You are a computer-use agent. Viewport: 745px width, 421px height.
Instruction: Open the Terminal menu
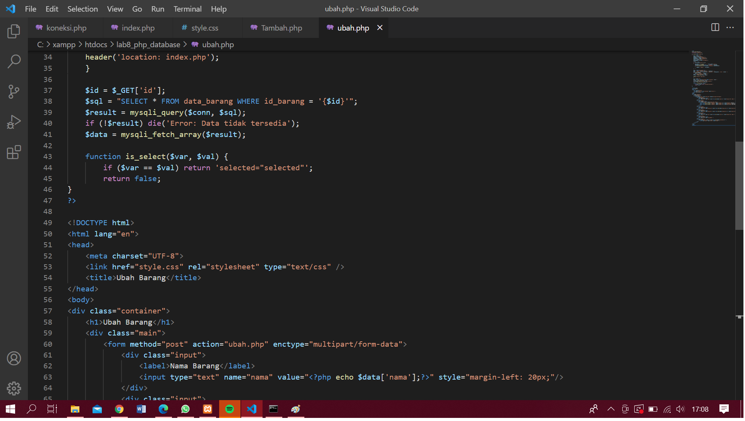[187, 9]
